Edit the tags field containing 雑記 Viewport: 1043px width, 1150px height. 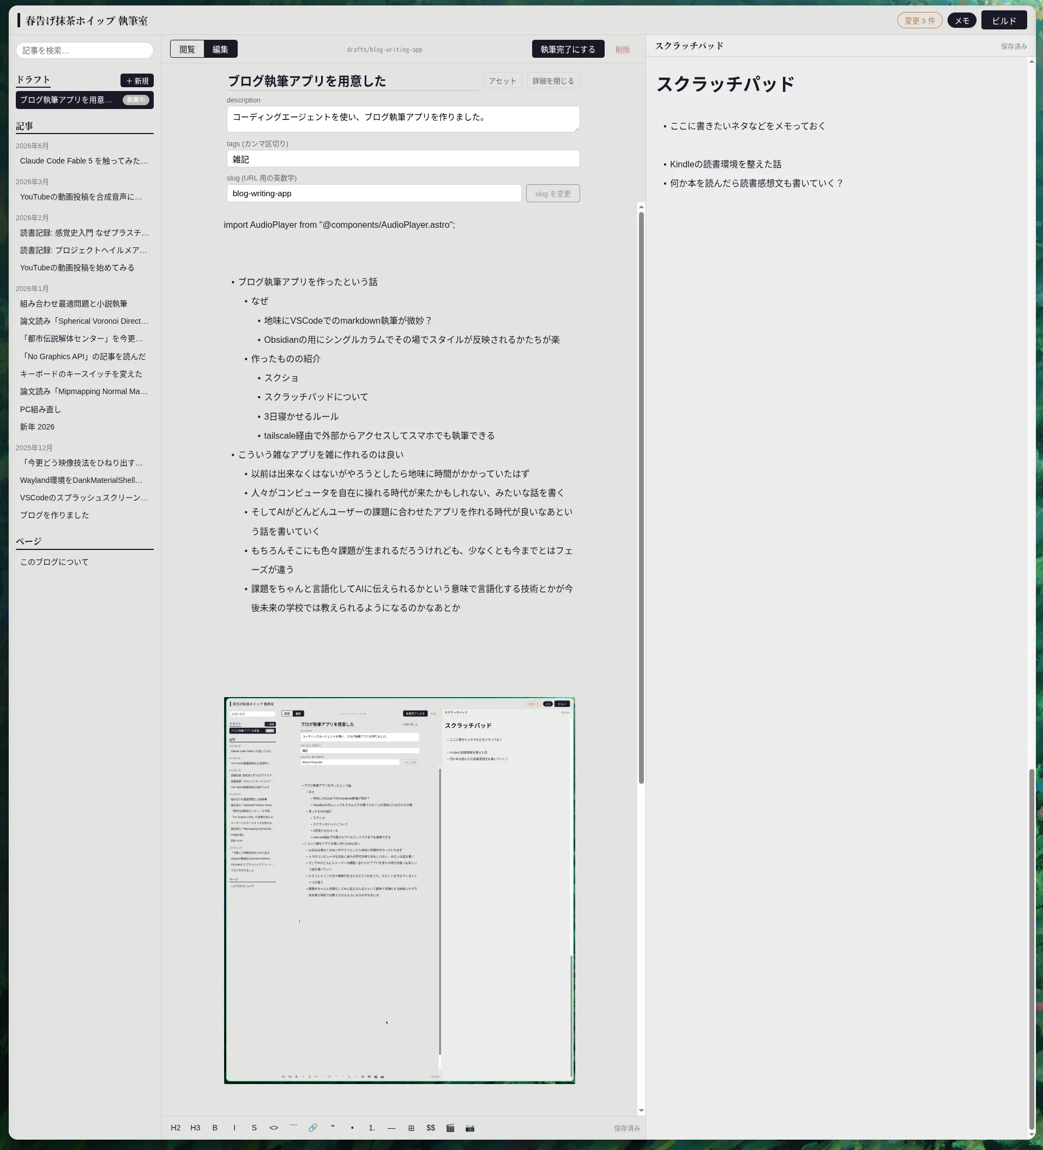[403, 159]
